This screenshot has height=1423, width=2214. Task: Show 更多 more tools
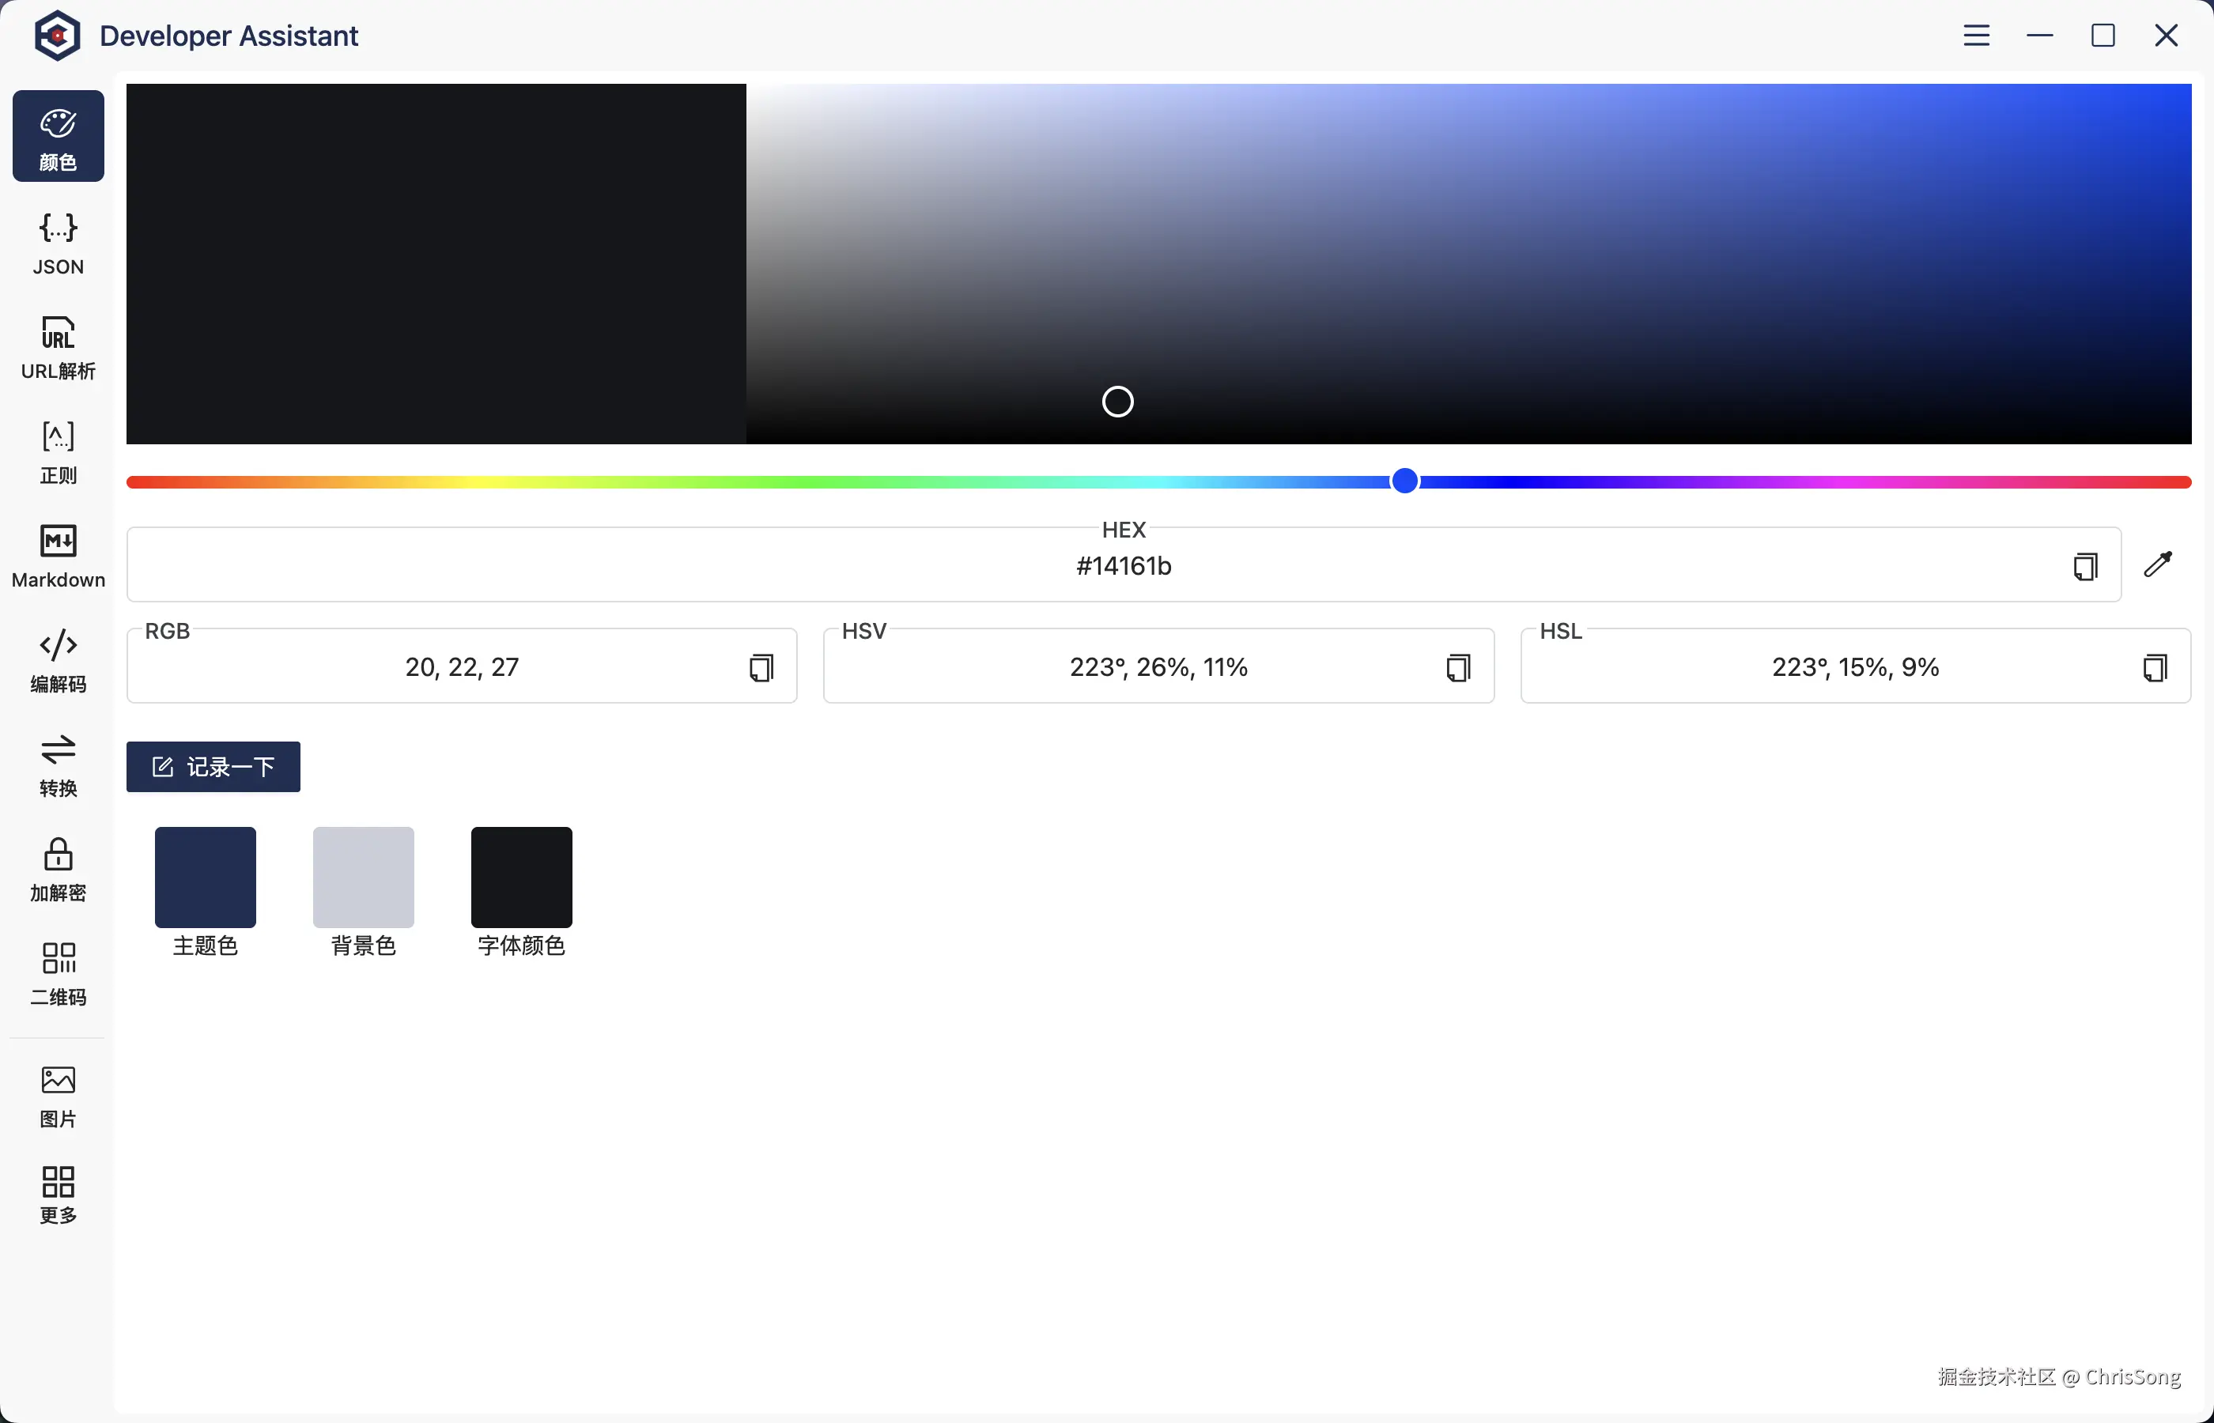click(59, 1194)
